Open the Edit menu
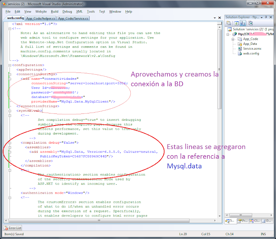Image resolution: width=276 pixels, height=239 pixels. (x=17, y=12)
